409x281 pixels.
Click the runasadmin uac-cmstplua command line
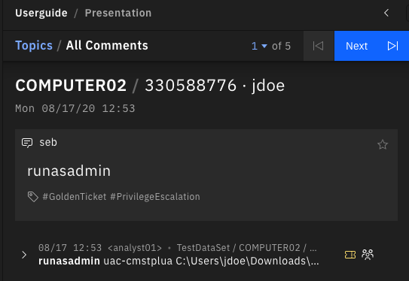pyautogui.click(x=179, y=261)
